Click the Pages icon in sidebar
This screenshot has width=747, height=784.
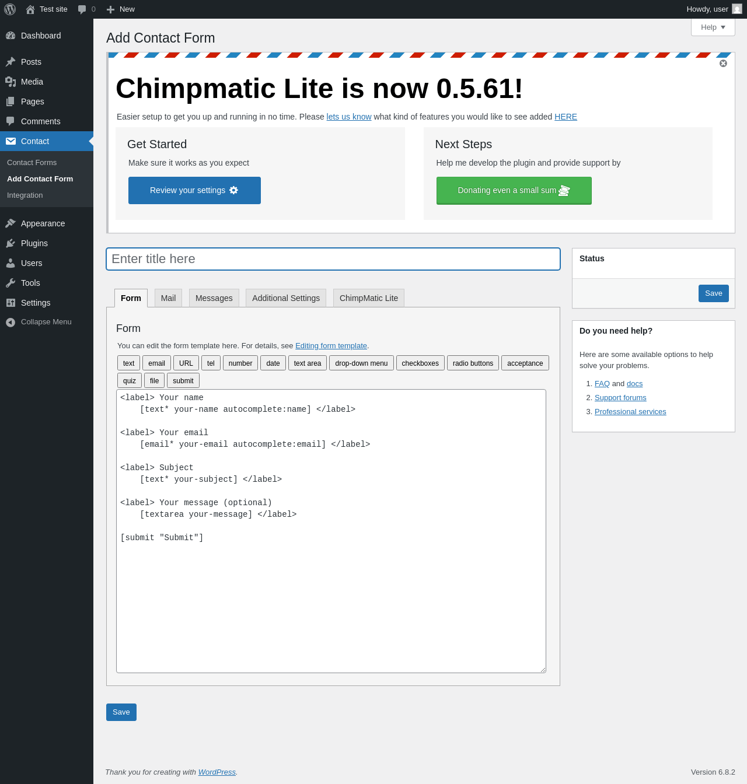click(11, 101)
